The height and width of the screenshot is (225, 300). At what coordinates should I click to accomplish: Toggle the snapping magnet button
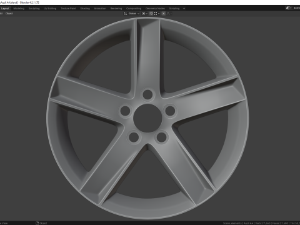151,14
